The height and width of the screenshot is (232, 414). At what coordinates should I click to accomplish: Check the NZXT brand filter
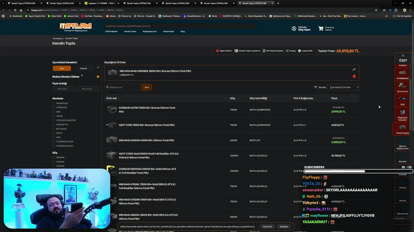[54, 133]
